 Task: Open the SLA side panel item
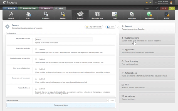point(147,86)
